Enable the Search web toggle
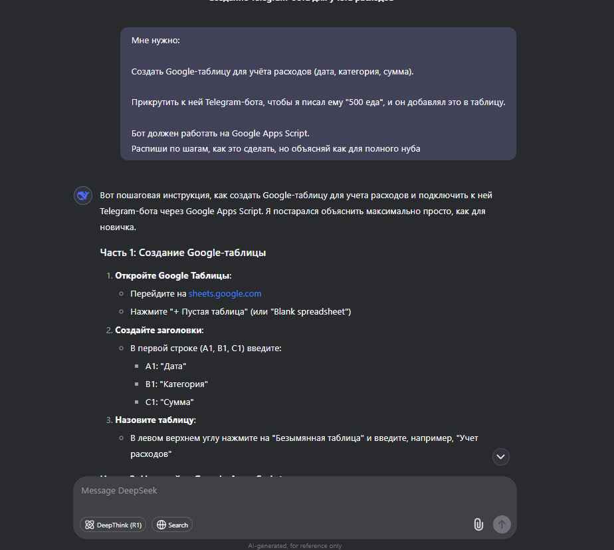The width and height of the screenshot is (614, 550). pos(172,525)
